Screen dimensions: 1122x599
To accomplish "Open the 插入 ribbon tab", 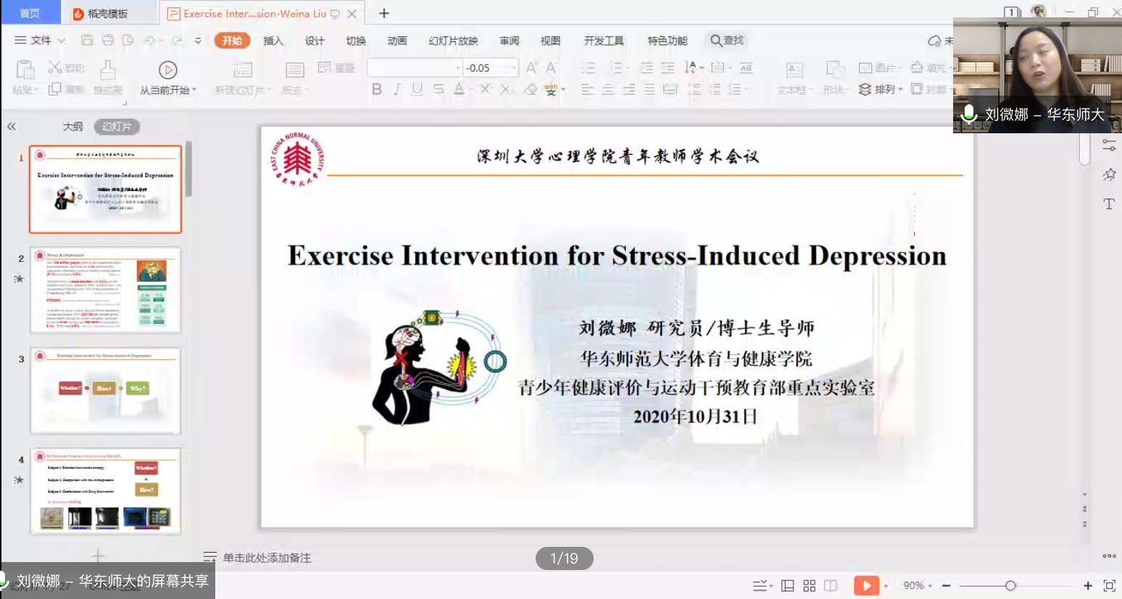I will [273, 41].
